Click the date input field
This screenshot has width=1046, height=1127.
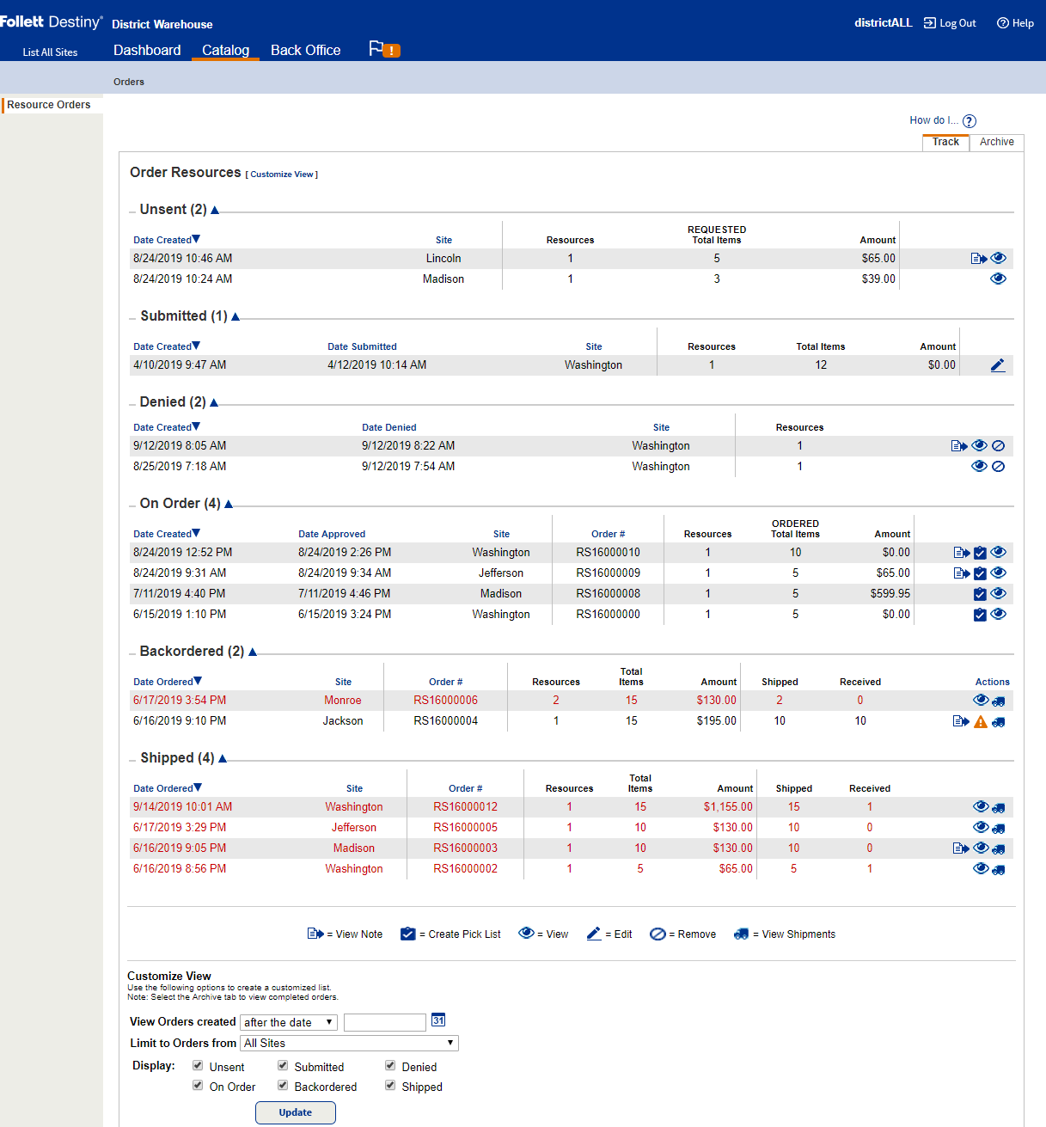385,1022
